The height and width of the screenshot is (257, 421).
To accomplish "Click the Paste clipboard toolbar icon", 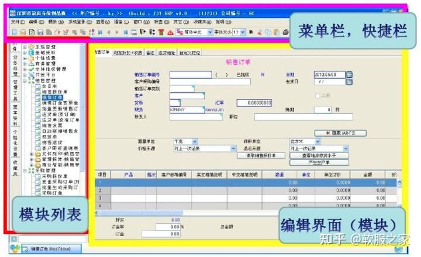I will pyautogui.click(x=276, y=32).
